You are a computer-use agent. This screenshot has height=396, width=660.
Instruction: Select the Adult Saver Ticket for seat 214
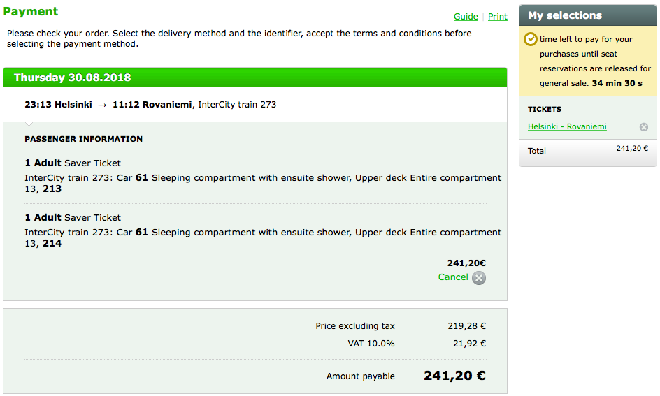(x=73, y=218)
